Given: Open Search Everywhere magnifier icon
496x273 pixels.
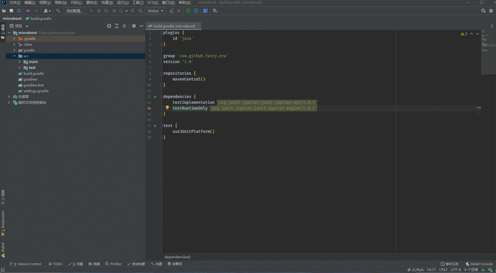Looking at the screenshot, I should [483, 11].
